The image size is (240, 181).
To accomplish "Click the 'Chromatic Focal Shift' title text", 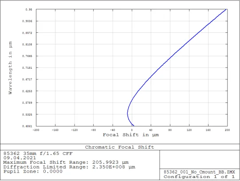I will (x=119, y=147).
